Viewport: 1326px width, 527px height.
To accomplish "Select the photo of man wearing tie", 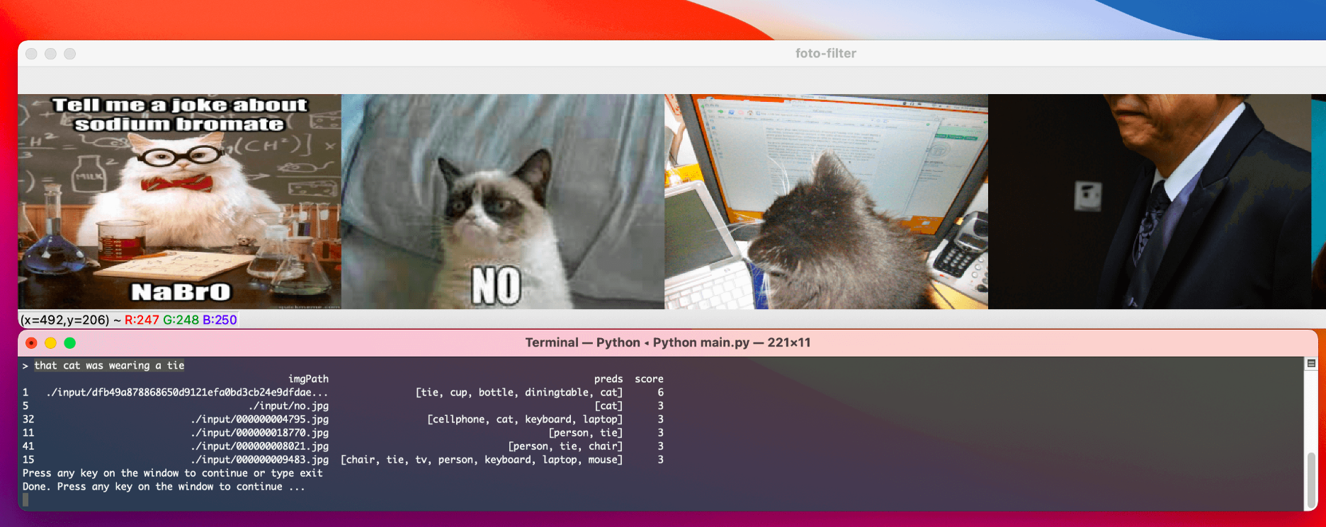I will point(1149,202).
